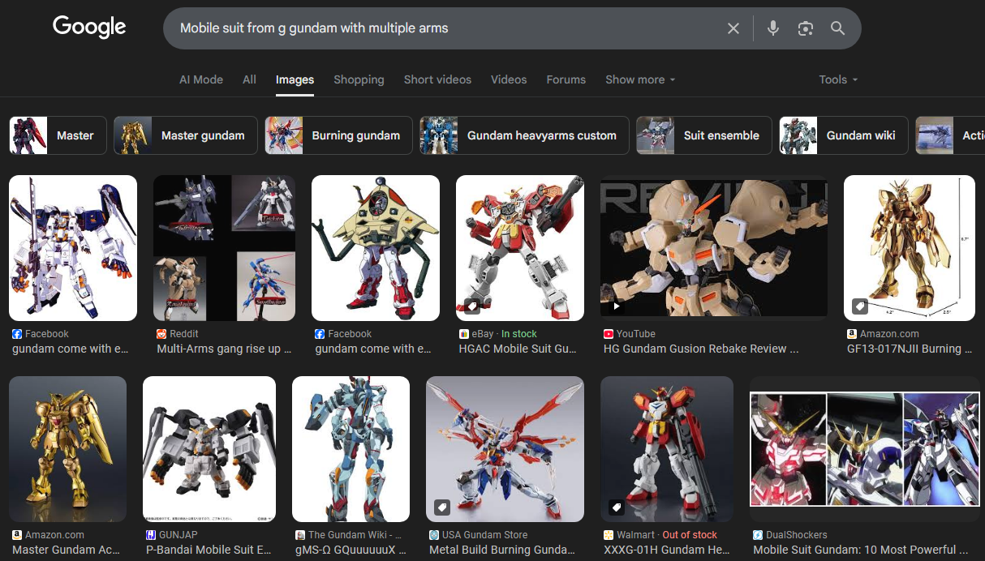The width and height of the screenshot is (985, 561).
Task: Click 'Out of stock' label on Walmart result
Action: [690, 535]
